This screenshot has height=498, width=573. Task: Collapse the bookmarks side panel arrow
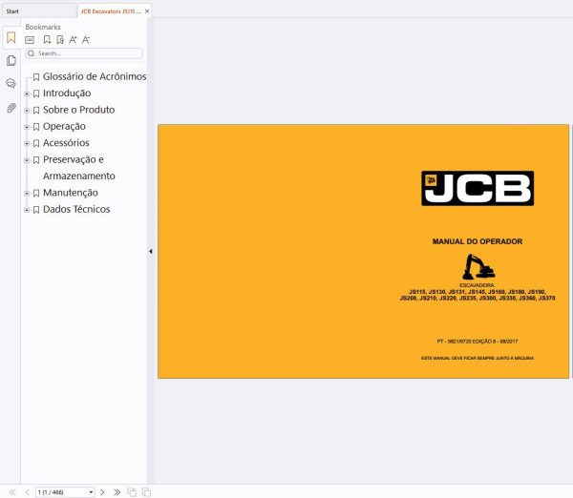point(151,251)
